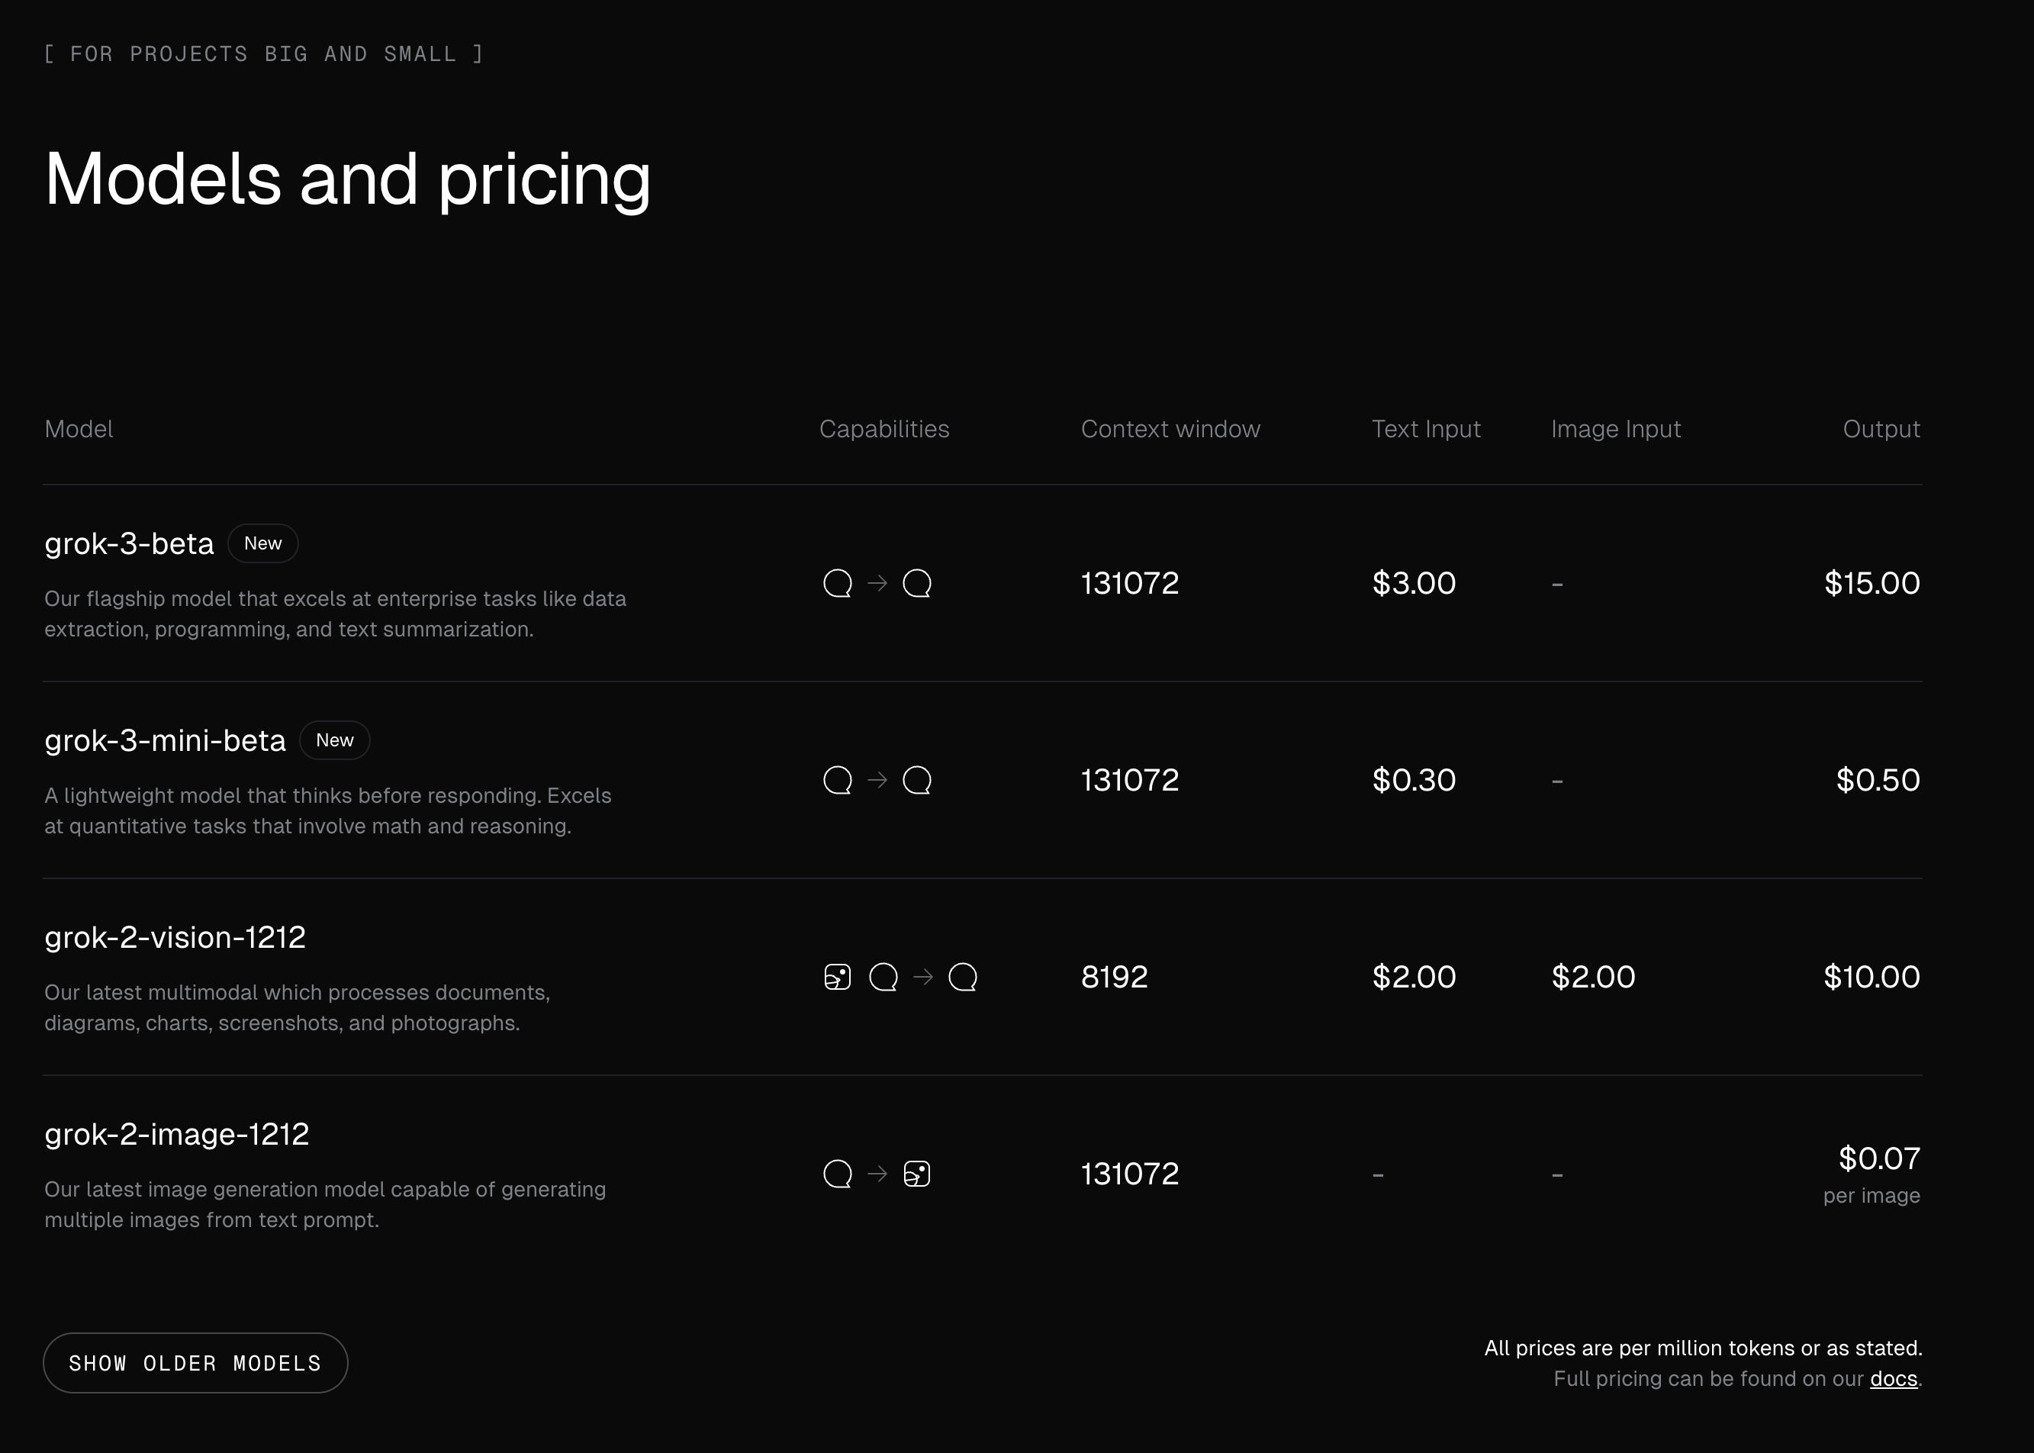This screenshot has width=2034, height=1453.
Task: Select the grok-3-beta model name
Action: [x=130, y=544]
